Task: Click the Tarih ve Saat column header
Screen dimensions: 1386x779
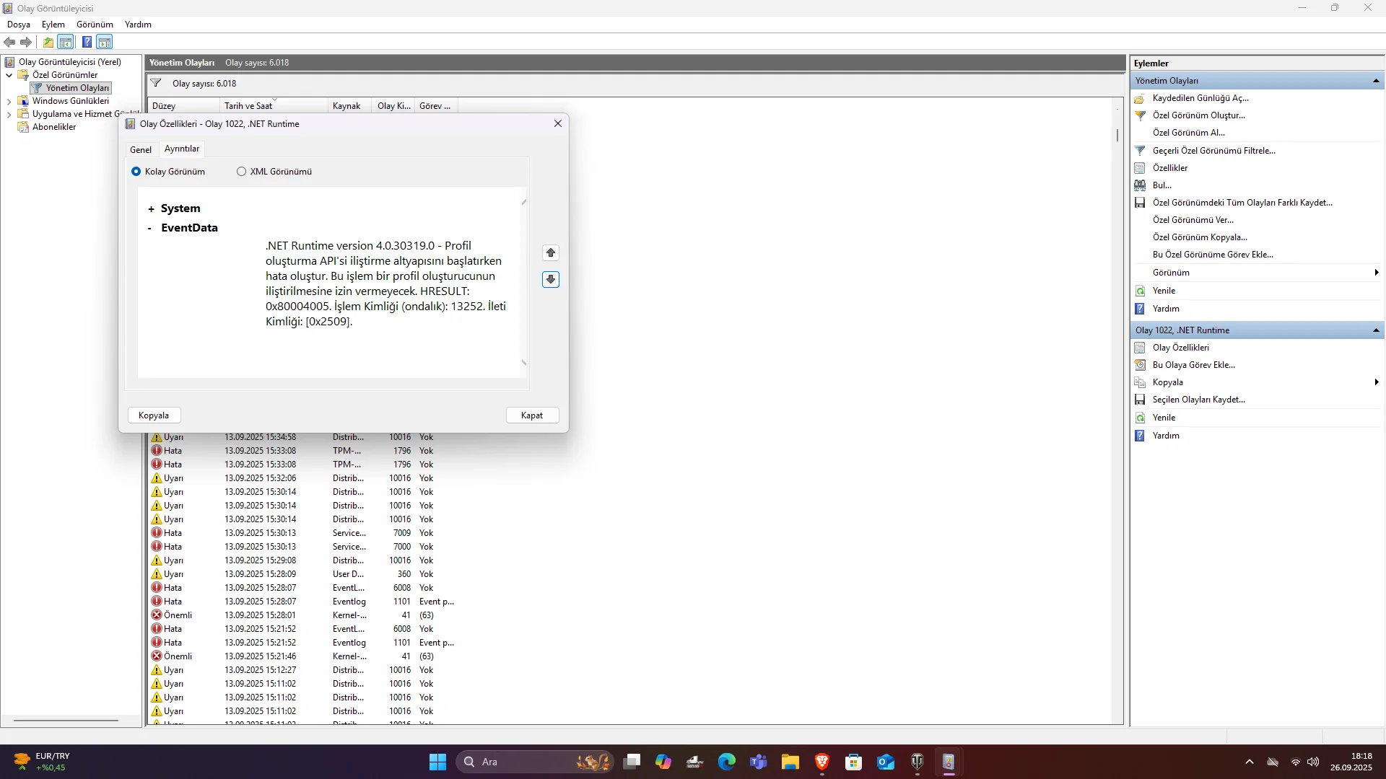Action: coord(248,106)
